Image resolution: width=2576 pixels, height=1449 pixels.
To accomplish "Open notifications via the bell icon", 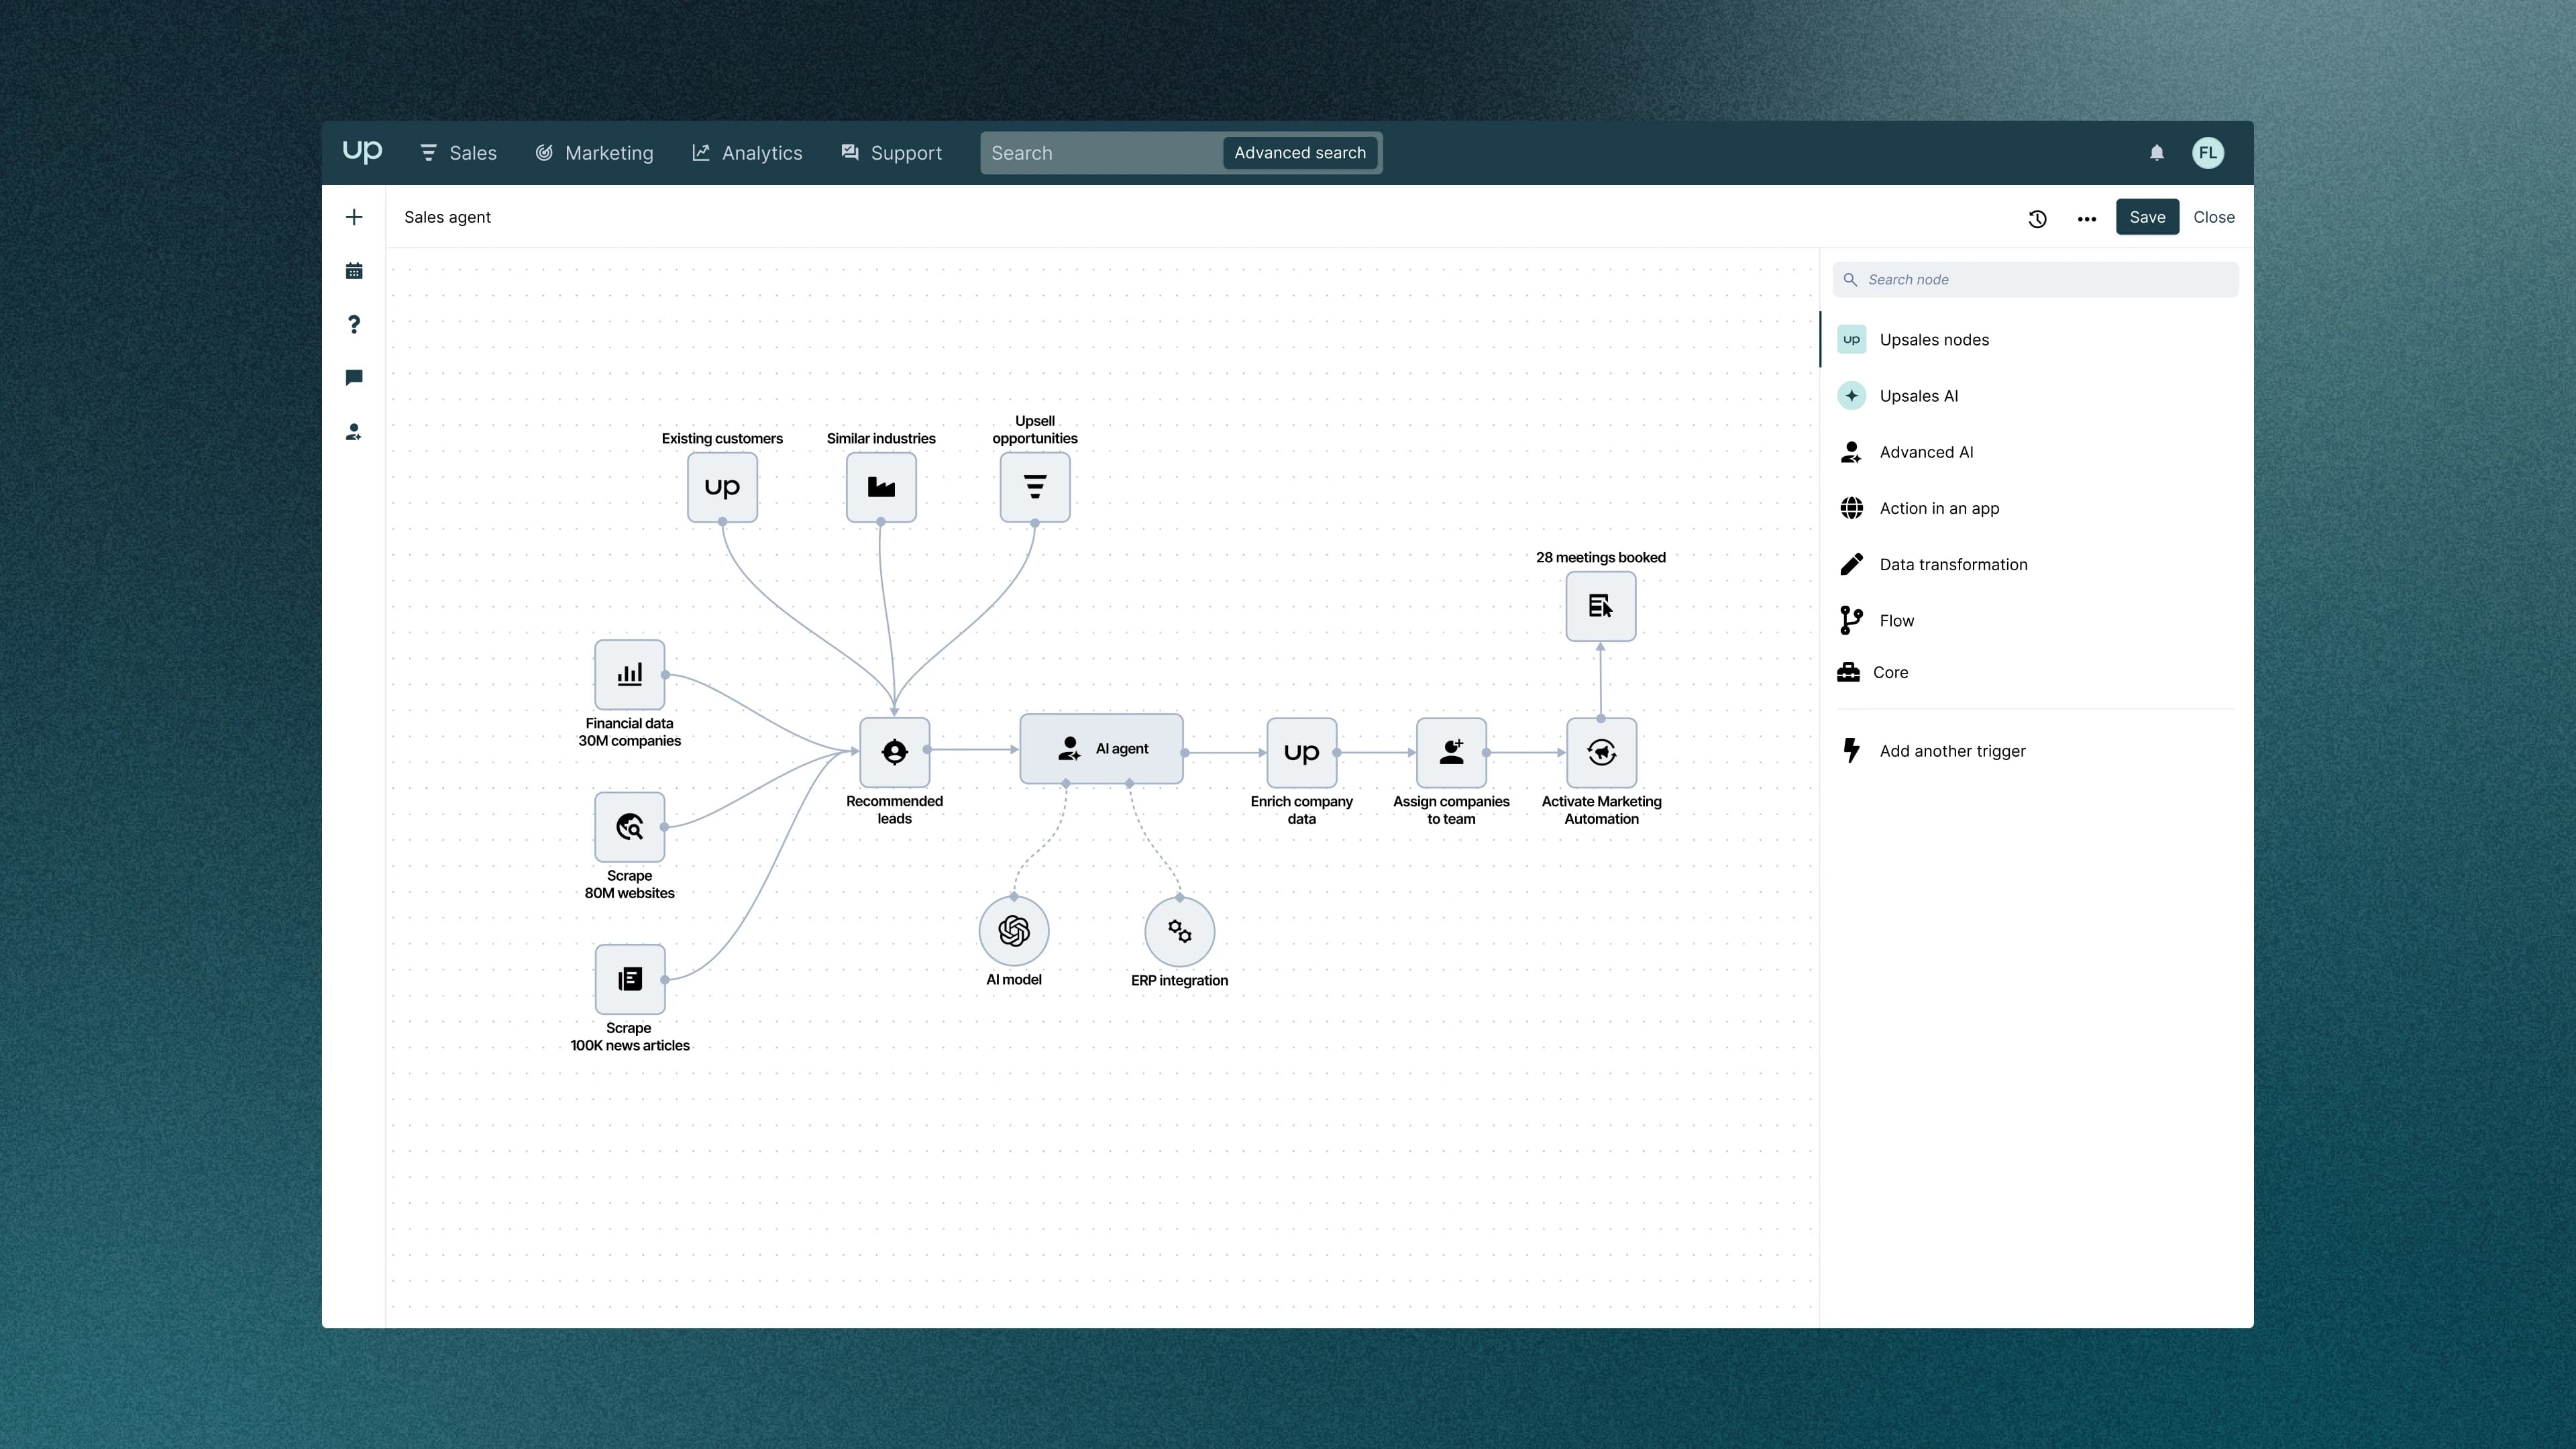I will [x=2156, y=152].
